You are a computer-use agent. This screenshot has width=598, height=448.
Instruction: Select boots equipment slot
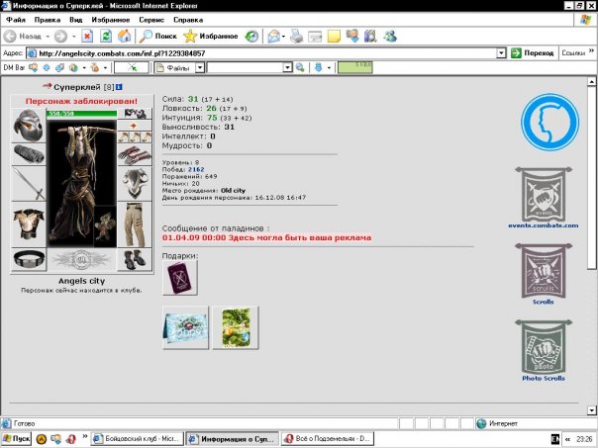click(135, 259)
